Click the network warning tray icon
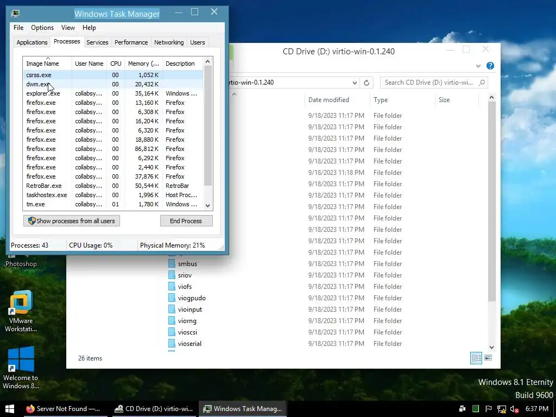This screenshot has width=556, height=417. click(501, 409)
